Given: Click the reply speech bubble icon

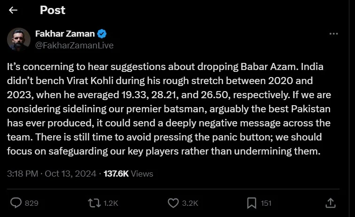Looking at the screenshot, I should 16,202.
